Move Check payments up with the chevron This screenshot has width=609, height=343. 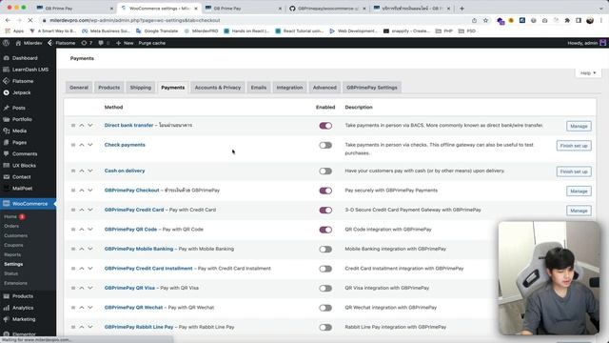point(82,145)
